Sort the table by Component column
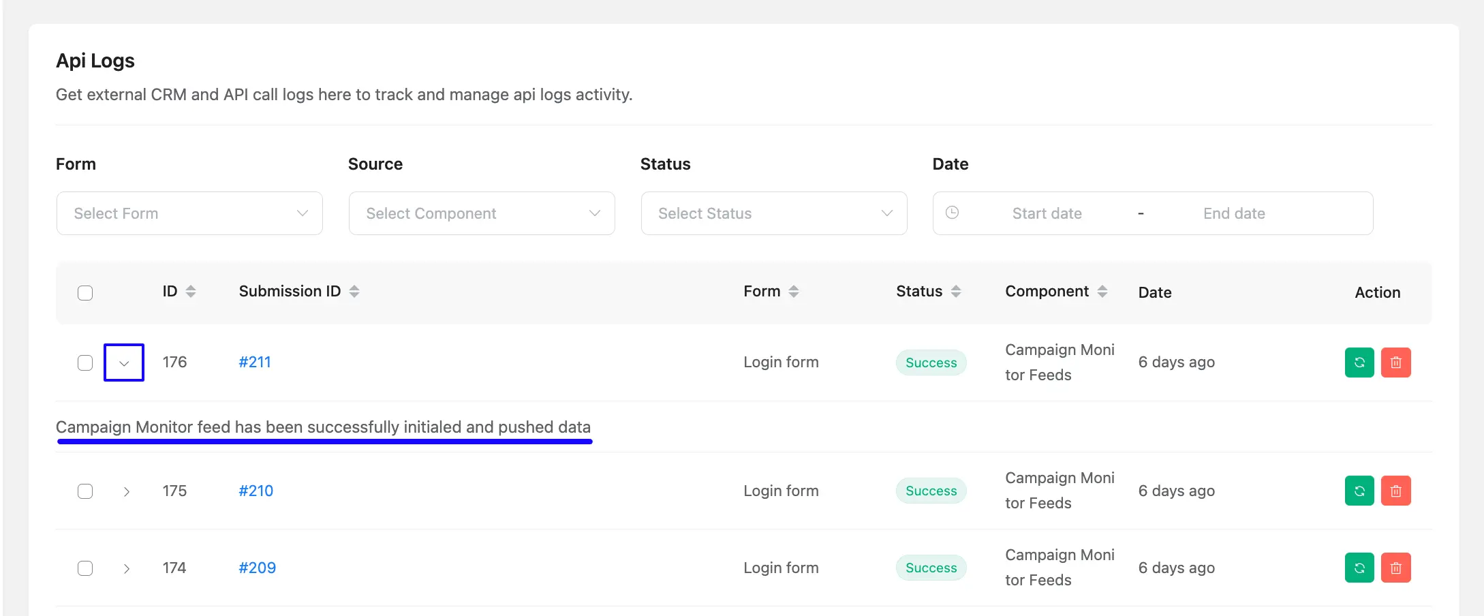This screenshot has height=616, width=1484. 1104,291
